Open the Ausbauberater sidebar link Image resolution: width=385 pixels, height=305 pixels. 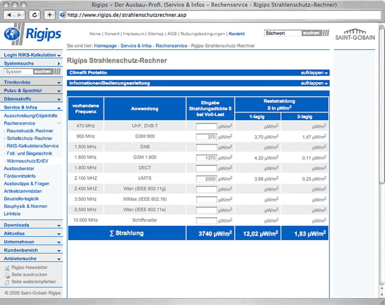[19, 169]
